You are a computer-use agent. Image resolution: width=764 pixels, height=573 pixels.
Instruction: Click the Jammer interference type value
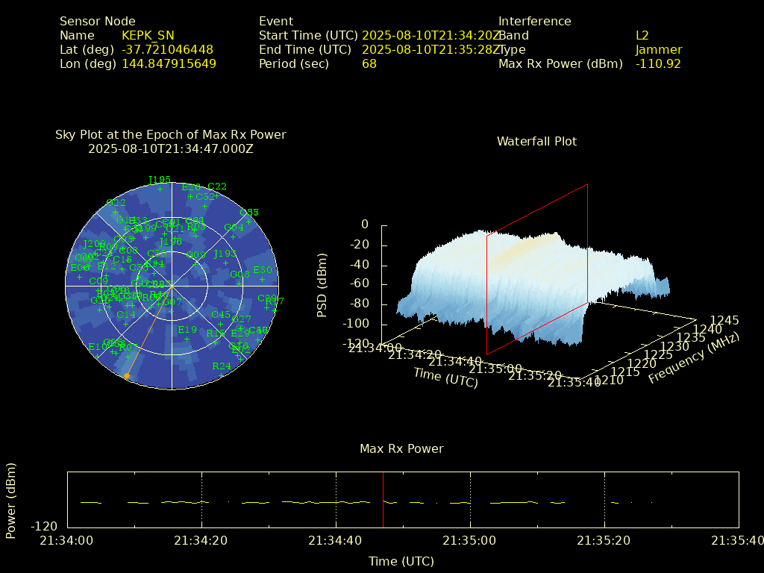click(x=658, y=50)
